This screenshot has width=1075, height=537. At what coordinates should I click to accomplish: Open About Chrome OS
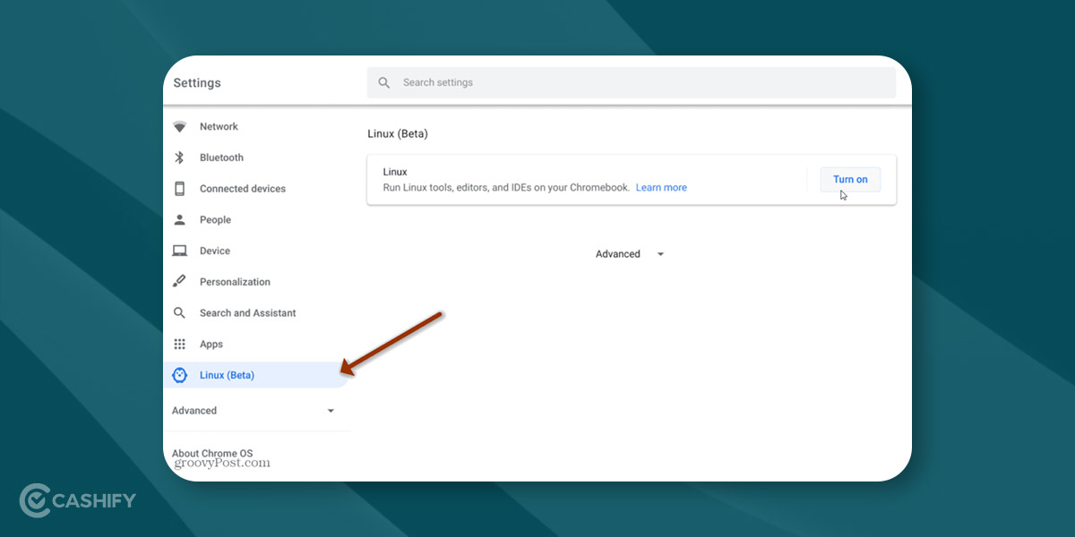coord(212,454)
